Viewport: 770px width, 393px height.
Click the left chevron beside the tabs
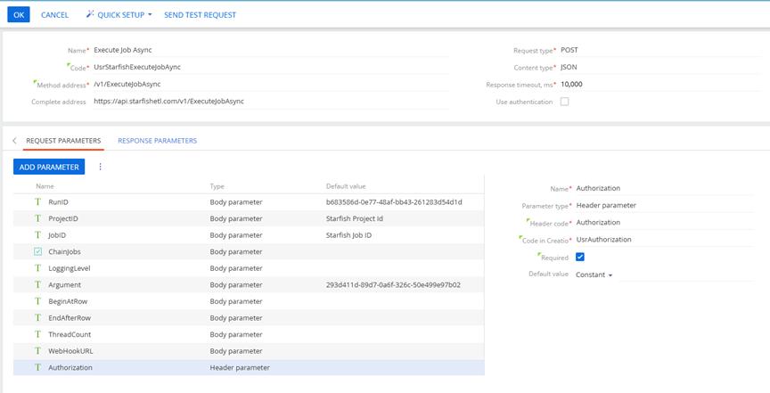(x=14, y=141)
